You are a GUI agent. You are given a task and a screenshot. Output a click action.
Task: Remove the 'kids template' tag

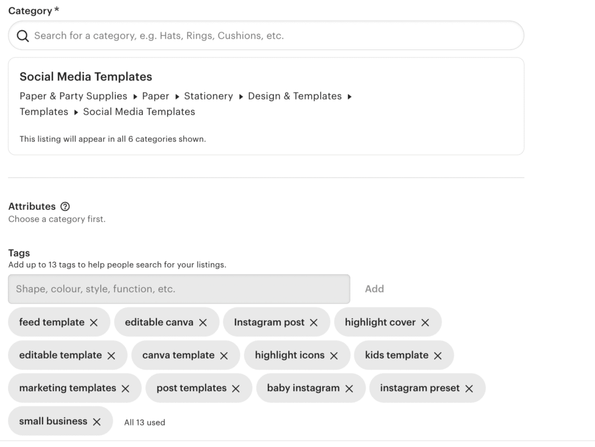(x=438, y=355)
